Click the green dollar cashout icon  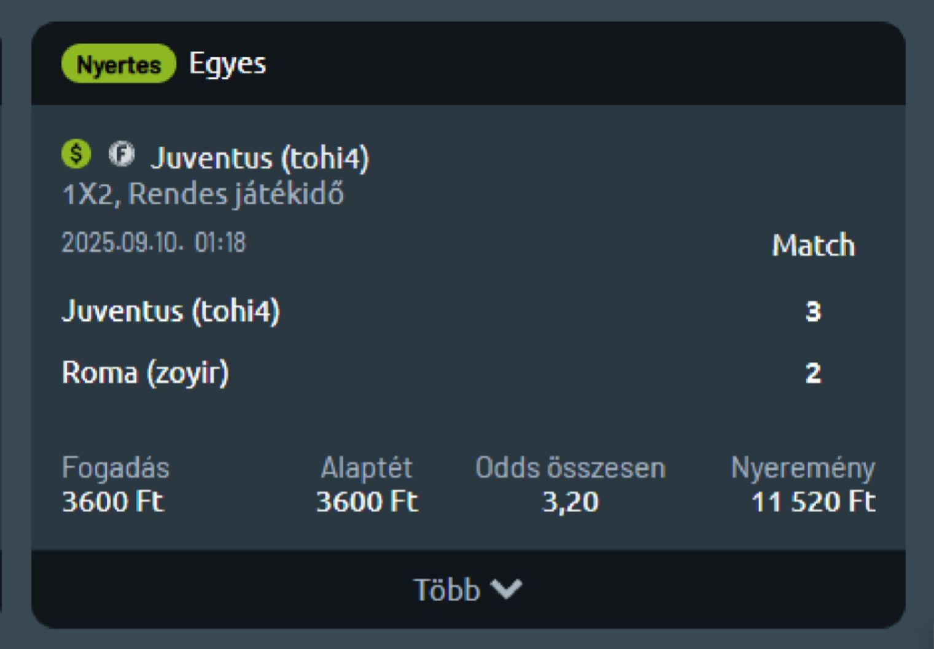76,154
